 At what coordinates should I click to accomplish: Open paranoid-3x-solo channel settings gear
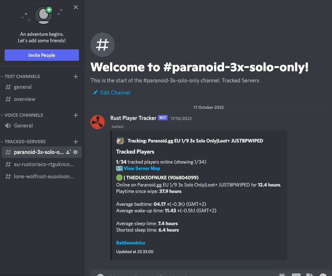(75, 152)
